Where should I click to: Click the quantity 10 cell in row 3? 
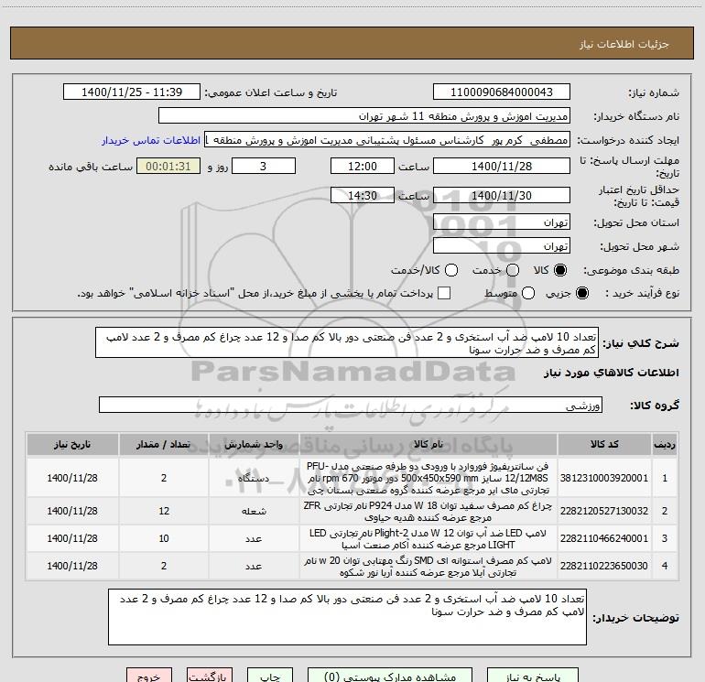[x=164, y=538]
